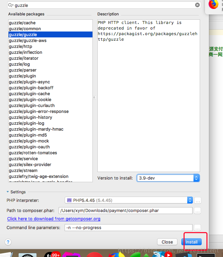Select the guzzle/inflection package

tap(51, 52)
